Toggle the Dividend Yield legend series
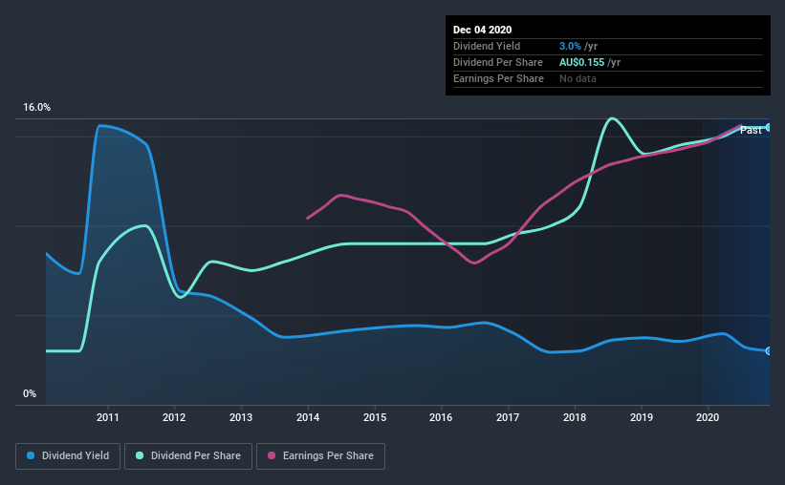 pos(68,456)
